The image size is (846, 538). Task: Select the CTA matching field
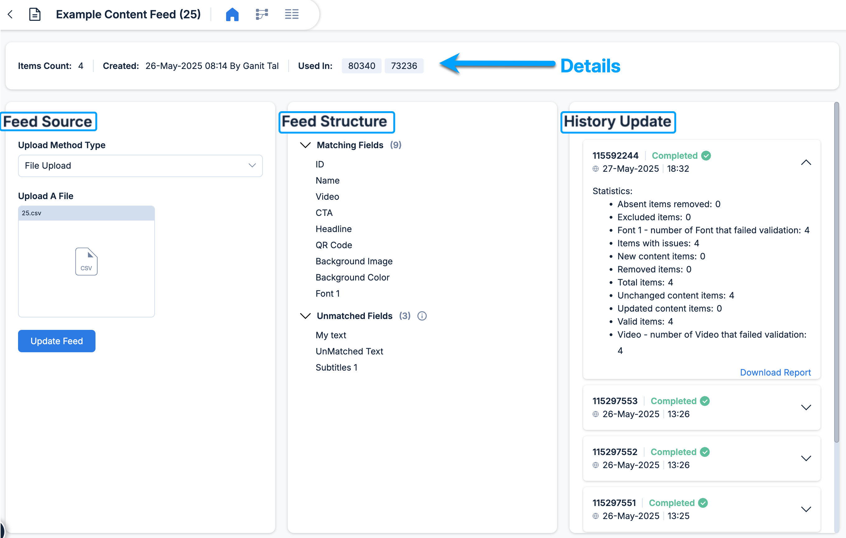pos(324,213)
